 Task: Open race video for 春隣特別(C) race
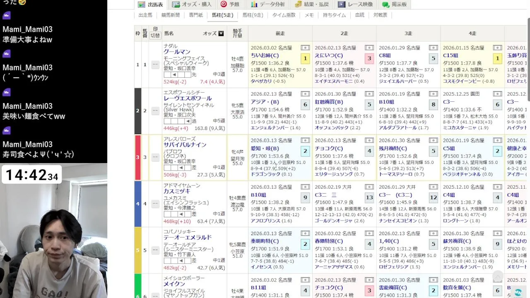(369, 234)
